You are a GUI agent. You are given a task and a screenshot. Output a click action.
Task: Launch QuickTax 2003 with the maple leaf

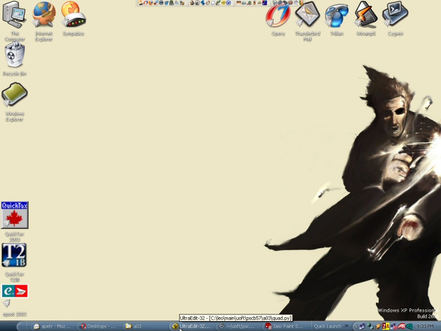pyautogui.click(x=15, y=216)
